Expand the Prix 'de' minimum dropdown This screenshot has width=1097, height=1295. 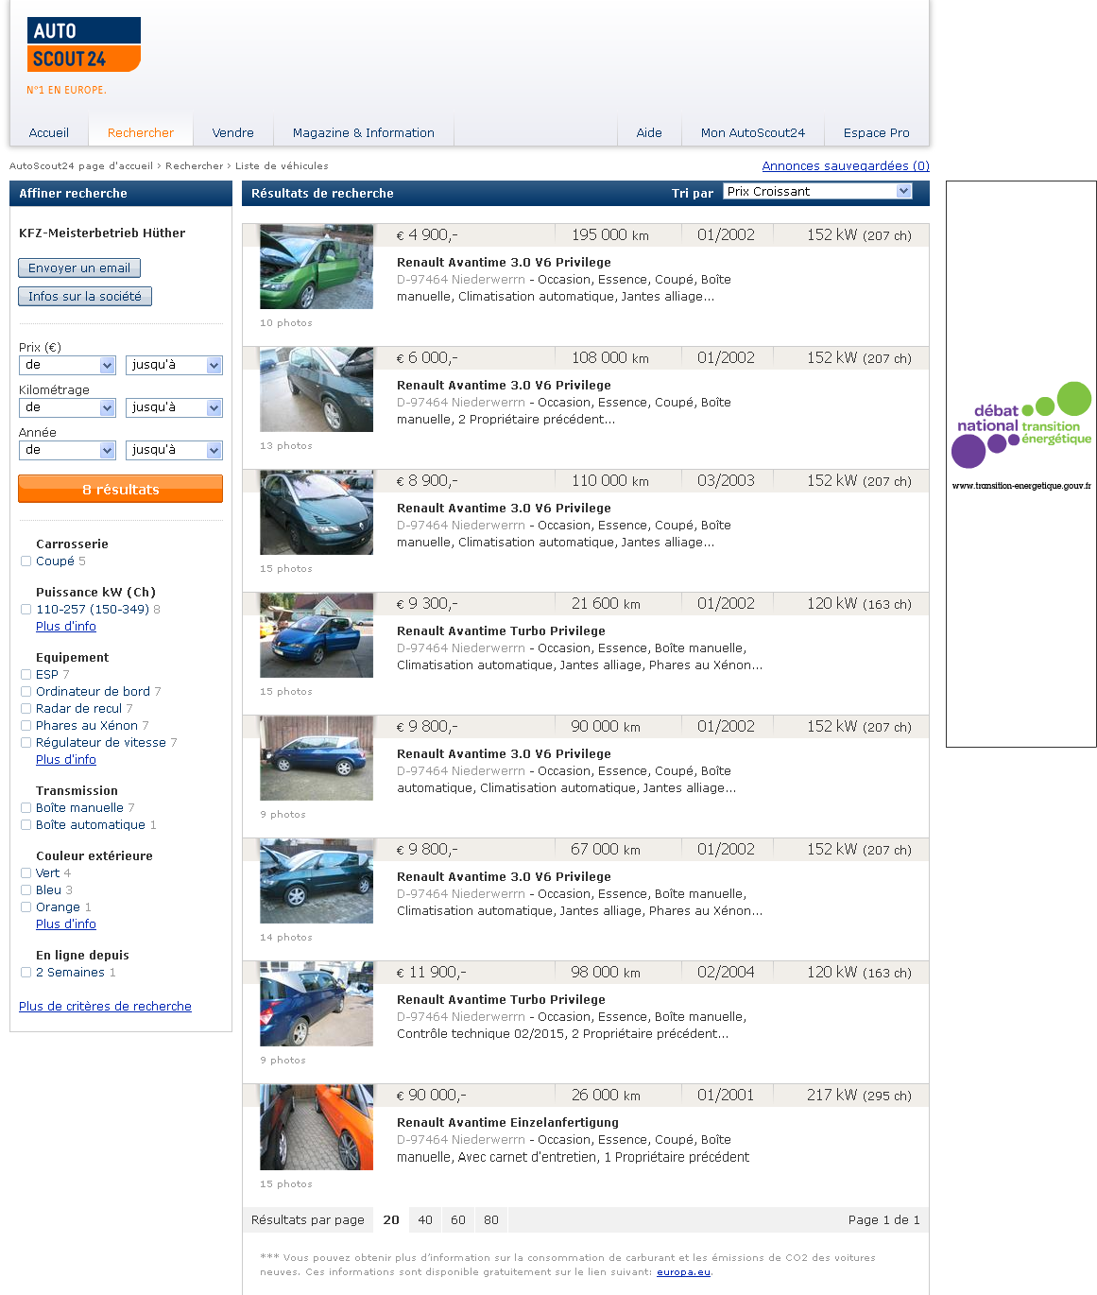click(x=66, y=366)
